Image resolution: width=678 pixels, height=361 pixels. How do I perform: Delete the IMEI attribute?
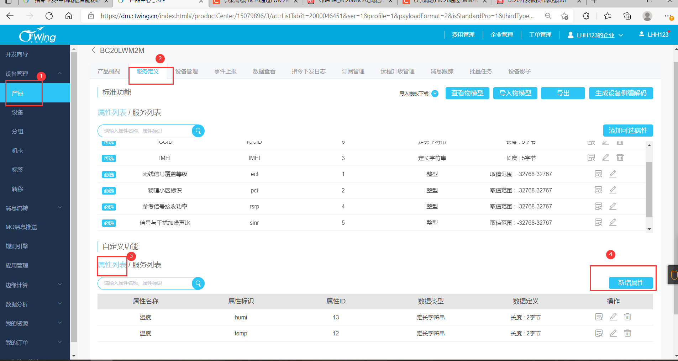click(x=620, y=158)
